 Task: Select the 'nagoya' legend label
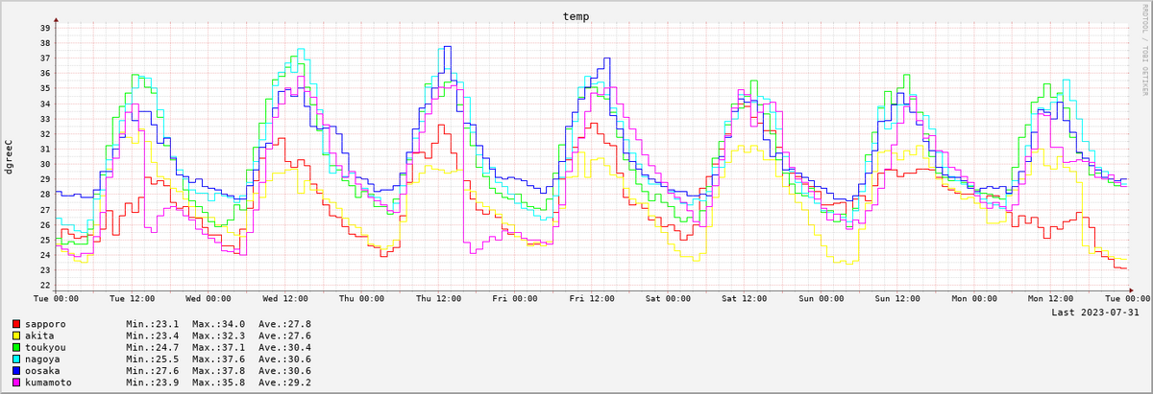(x=42, y=359)
